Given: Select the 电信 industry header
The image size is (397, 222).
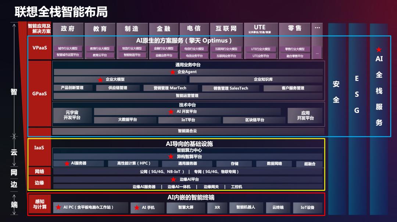Looking at the screenshot, I should point(194,29).
